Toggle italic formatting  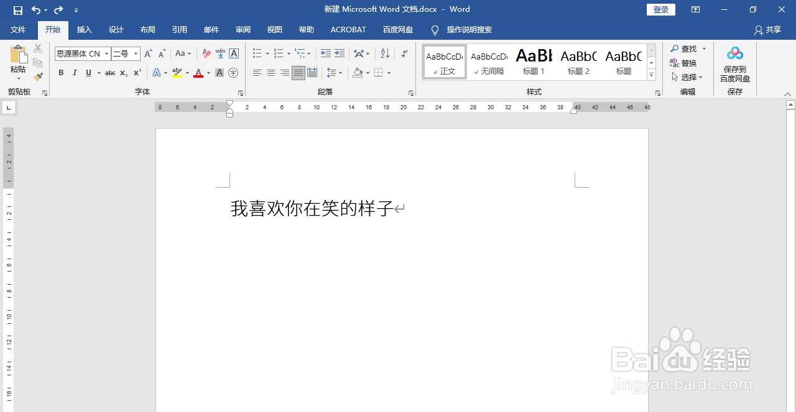pos(75,73)
